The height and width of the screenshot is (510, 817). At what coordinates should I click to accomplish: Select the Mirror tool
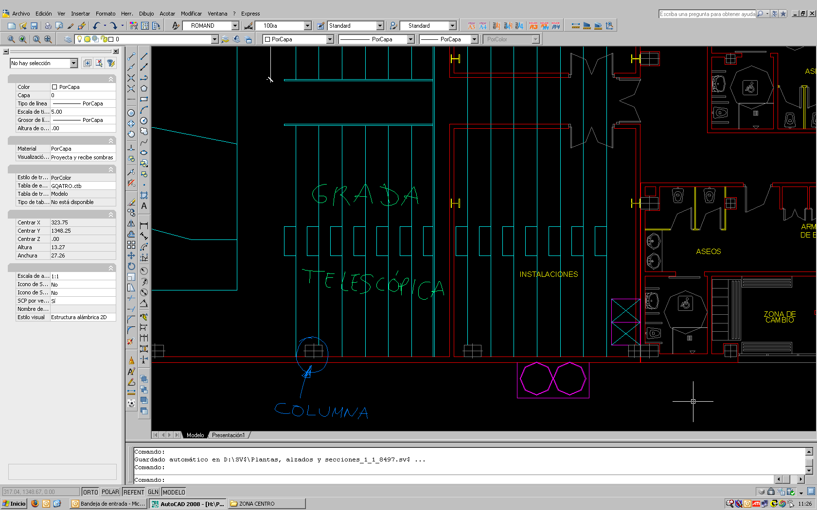[x=131, y=223]
